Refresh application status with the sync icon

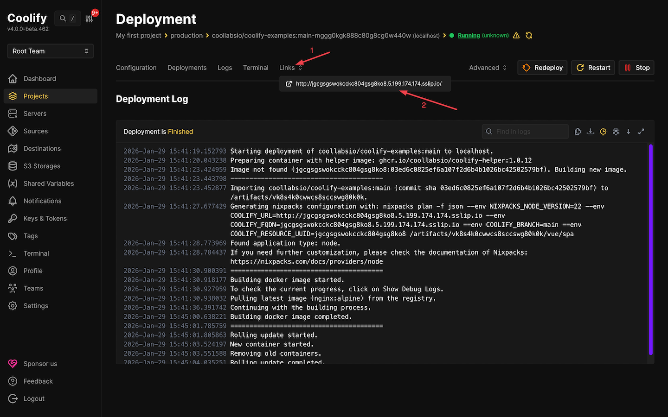(x=529, y=35)
